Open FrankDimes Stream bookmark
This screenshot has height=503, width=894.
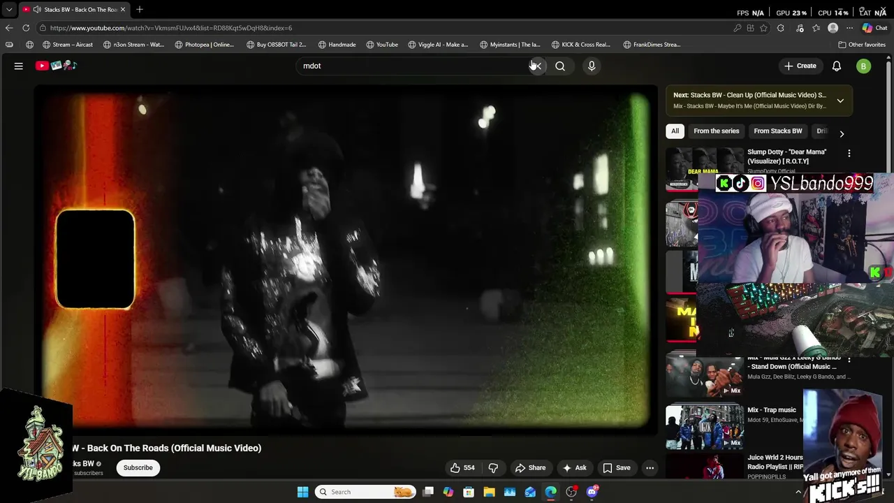tap(652, 45)
